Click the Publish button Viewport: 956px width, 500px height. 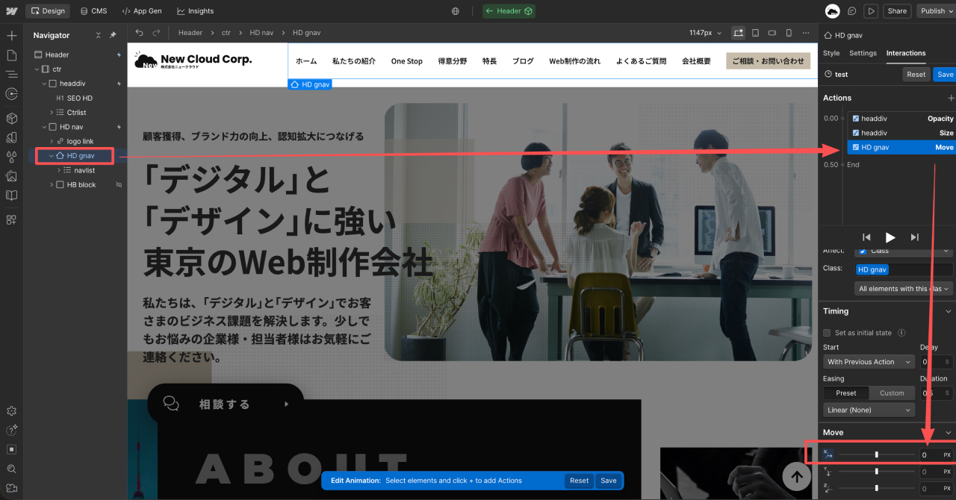tap(933, 11)
